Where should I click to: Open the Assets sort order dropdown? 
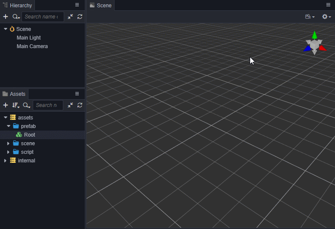(16, 105)
